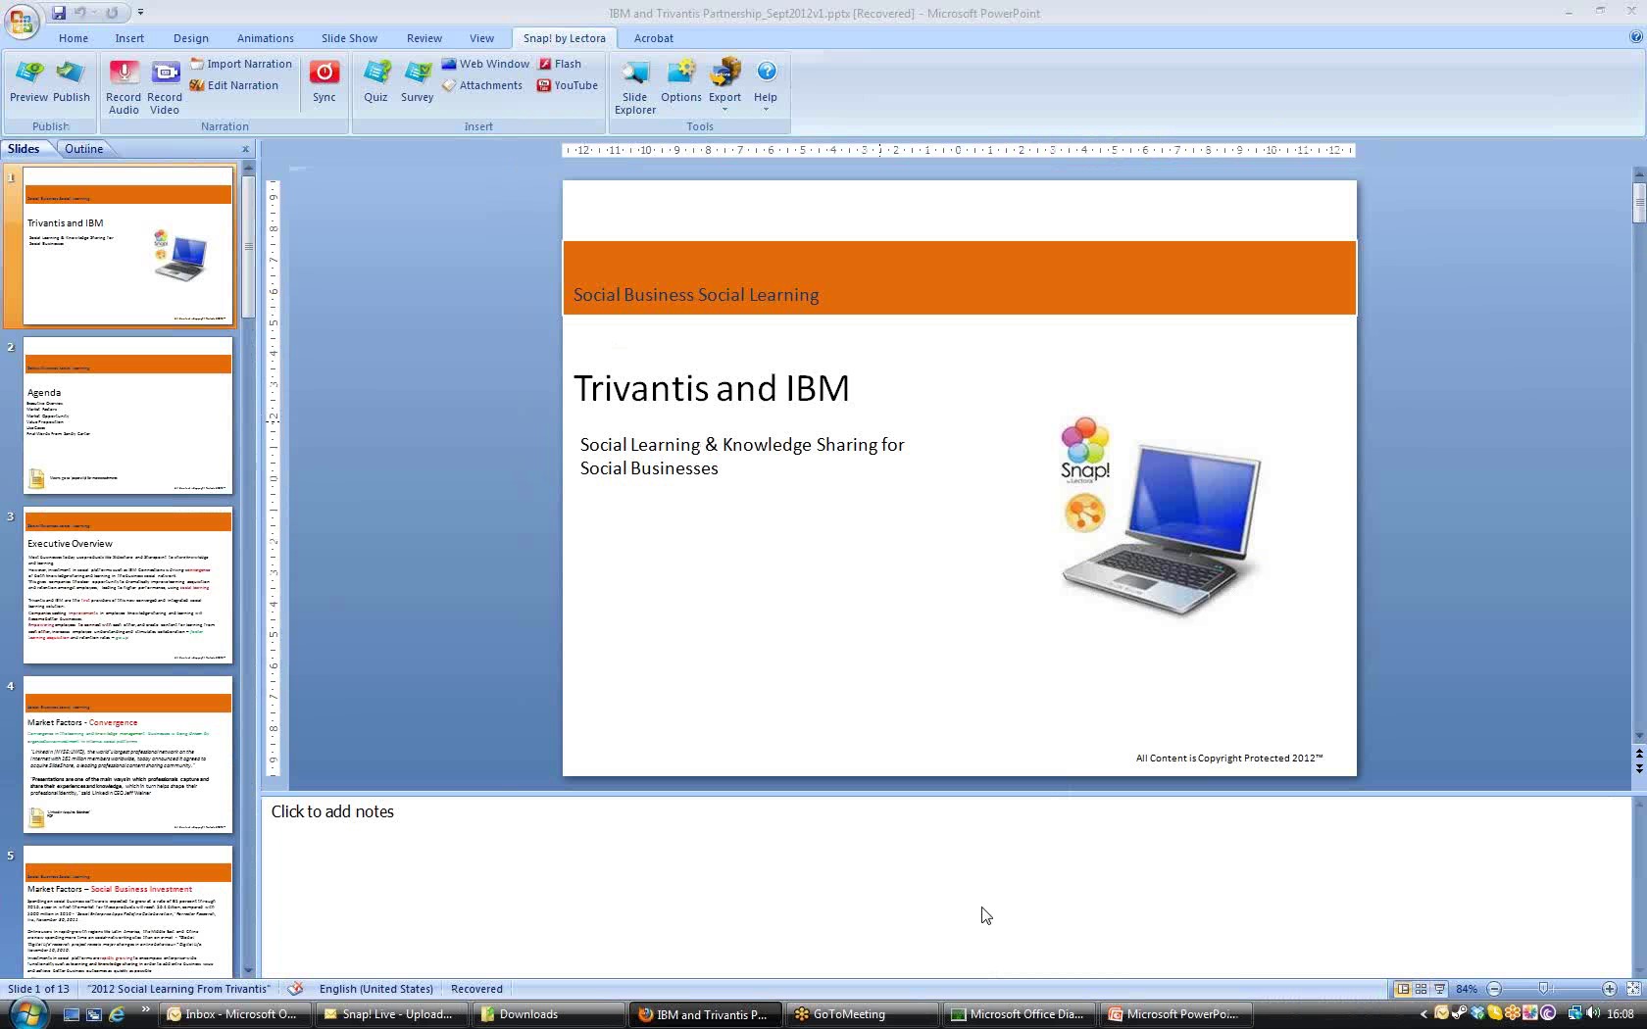The width and height of the screenshot is (1647, 1029).
Task: Open the Acrobat ribbon tab
Action: (654, 38)
